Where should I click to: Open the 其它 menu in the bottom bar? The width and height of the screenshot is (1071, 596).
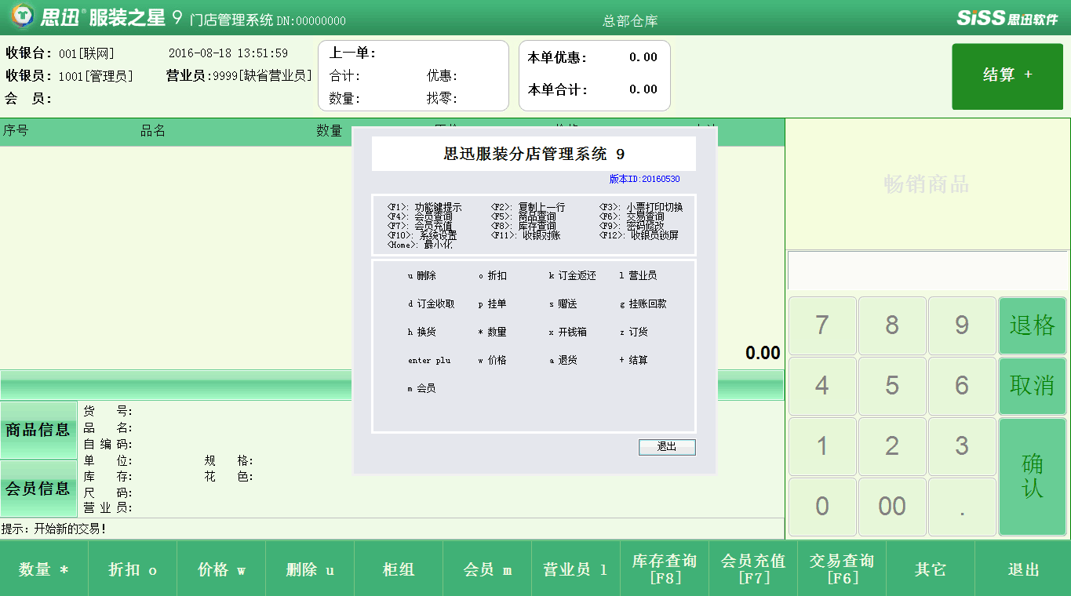tap(931, 569)
